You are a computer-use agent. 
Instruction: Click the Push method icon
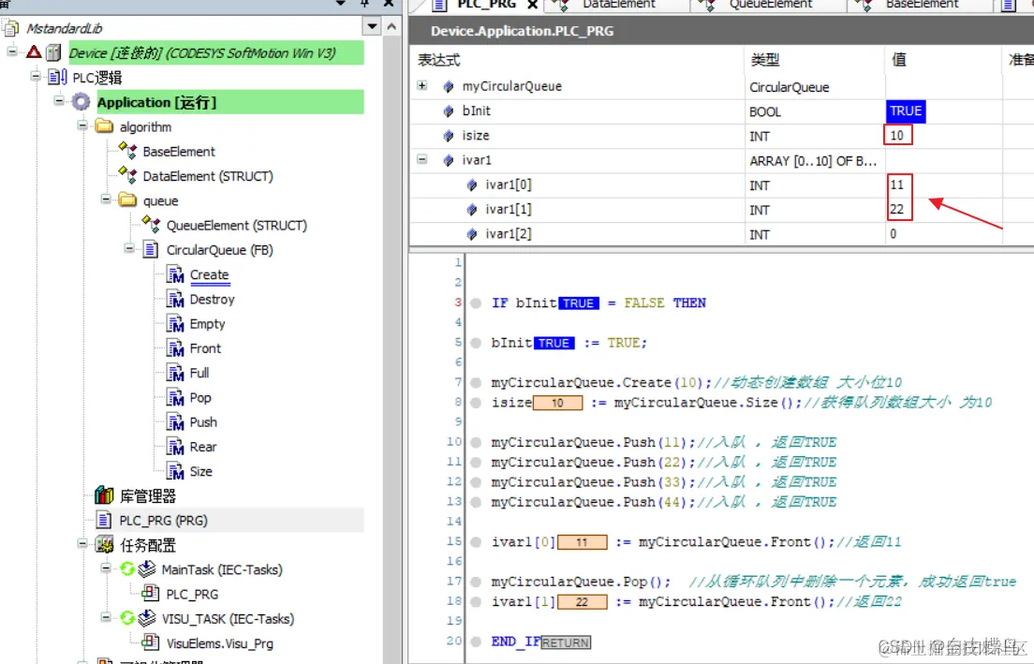click(175, 422)
